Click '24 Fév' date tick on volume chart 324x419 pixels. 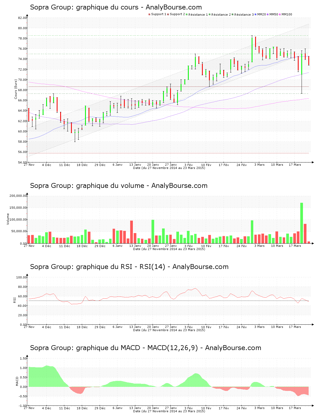[x=242, y=246]
